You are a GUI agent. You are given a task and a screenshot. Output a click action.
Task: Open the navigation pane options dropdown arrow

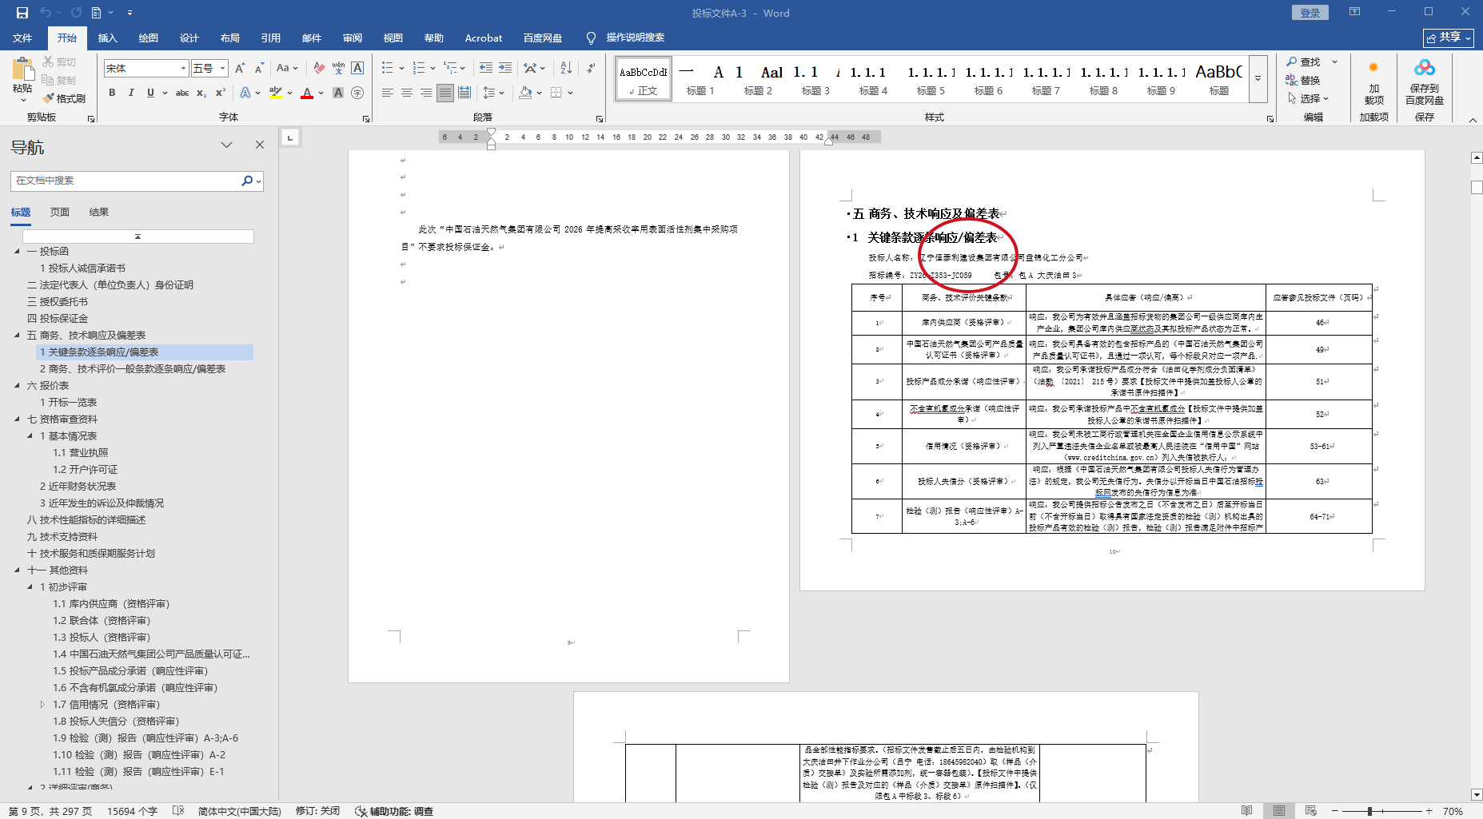tap(227, 145)
